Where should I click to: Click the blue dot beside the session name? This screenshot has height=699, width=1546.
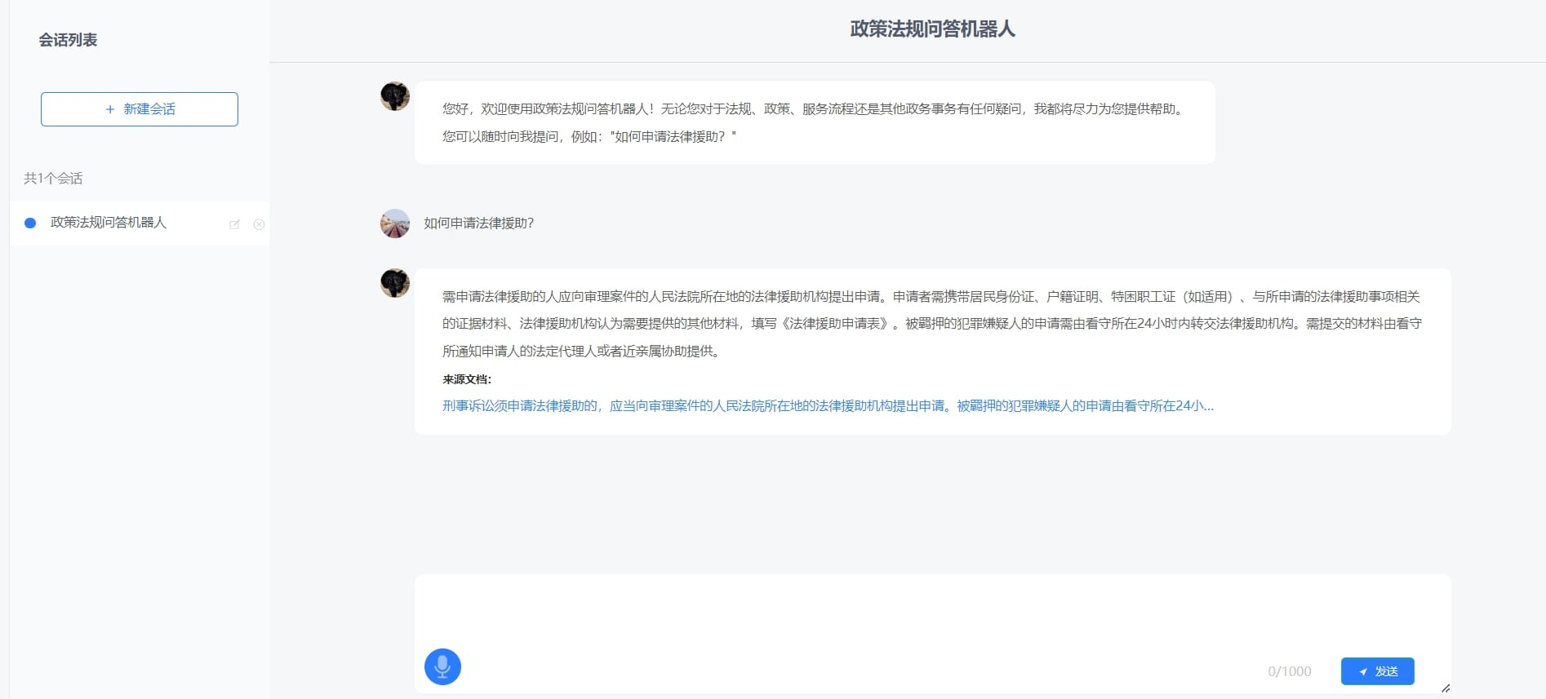30,223
